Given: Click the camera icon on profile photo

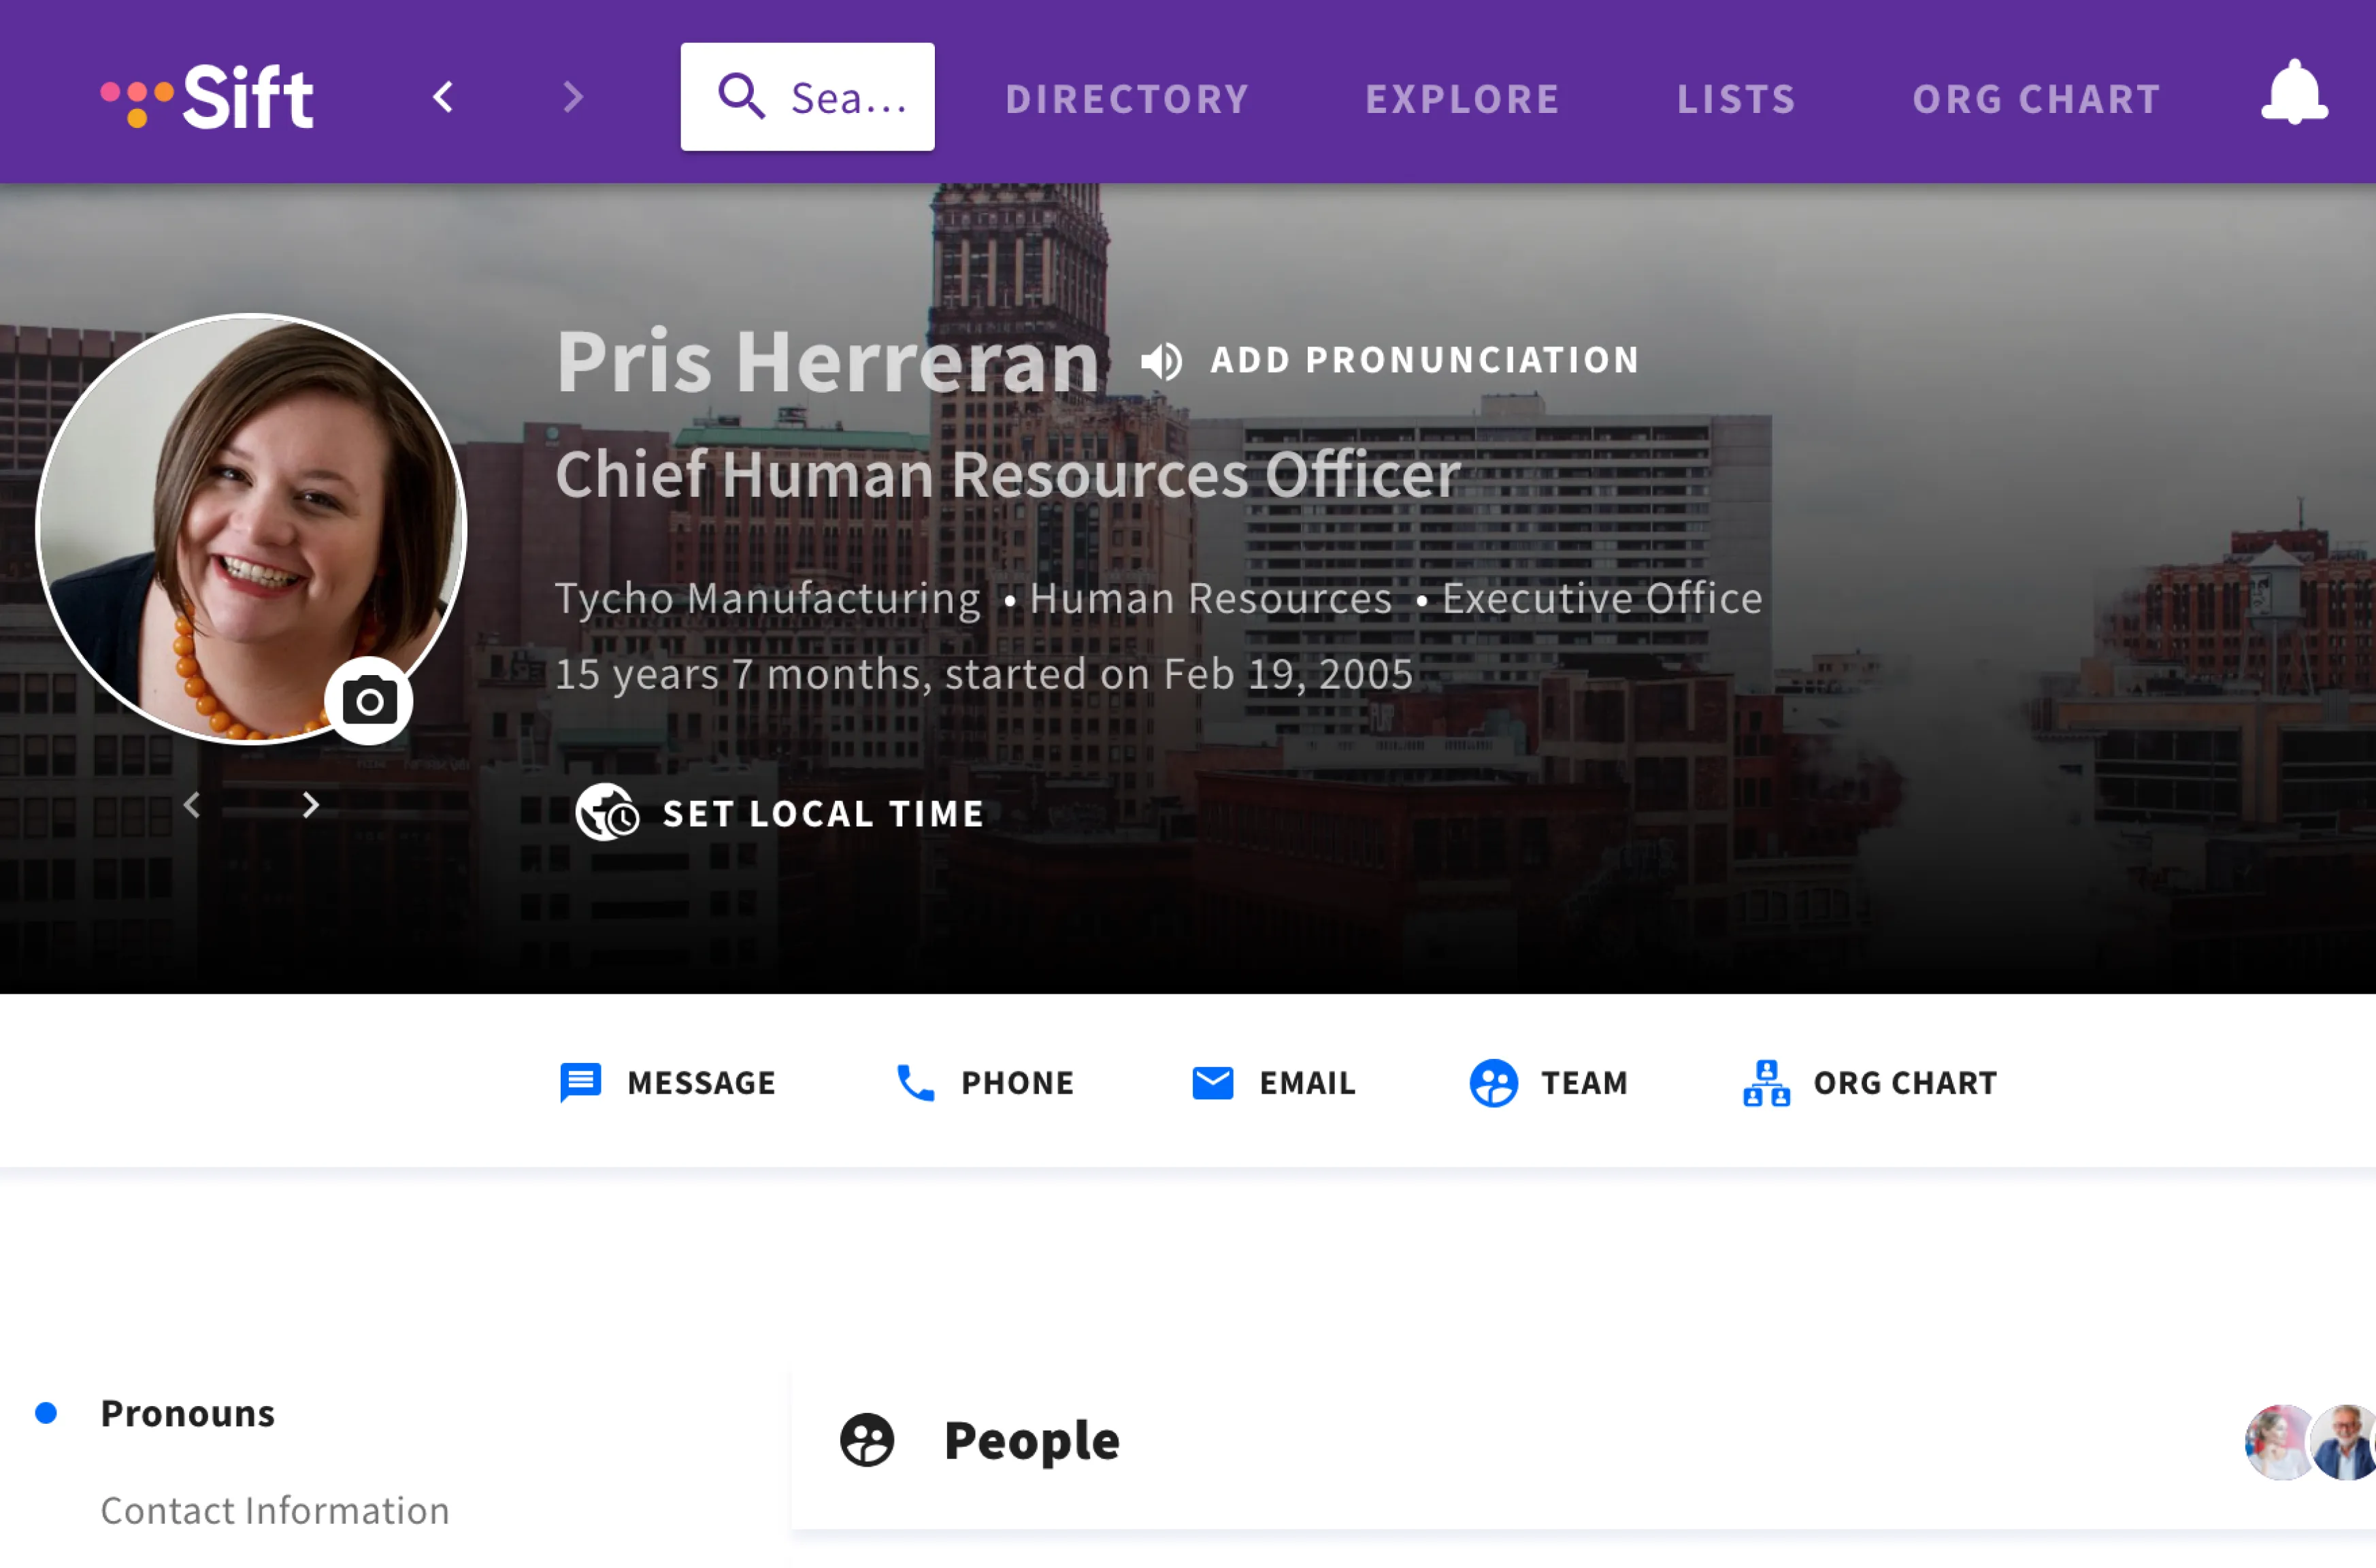Looking at the screenshot, I should (x=369, y=701).
